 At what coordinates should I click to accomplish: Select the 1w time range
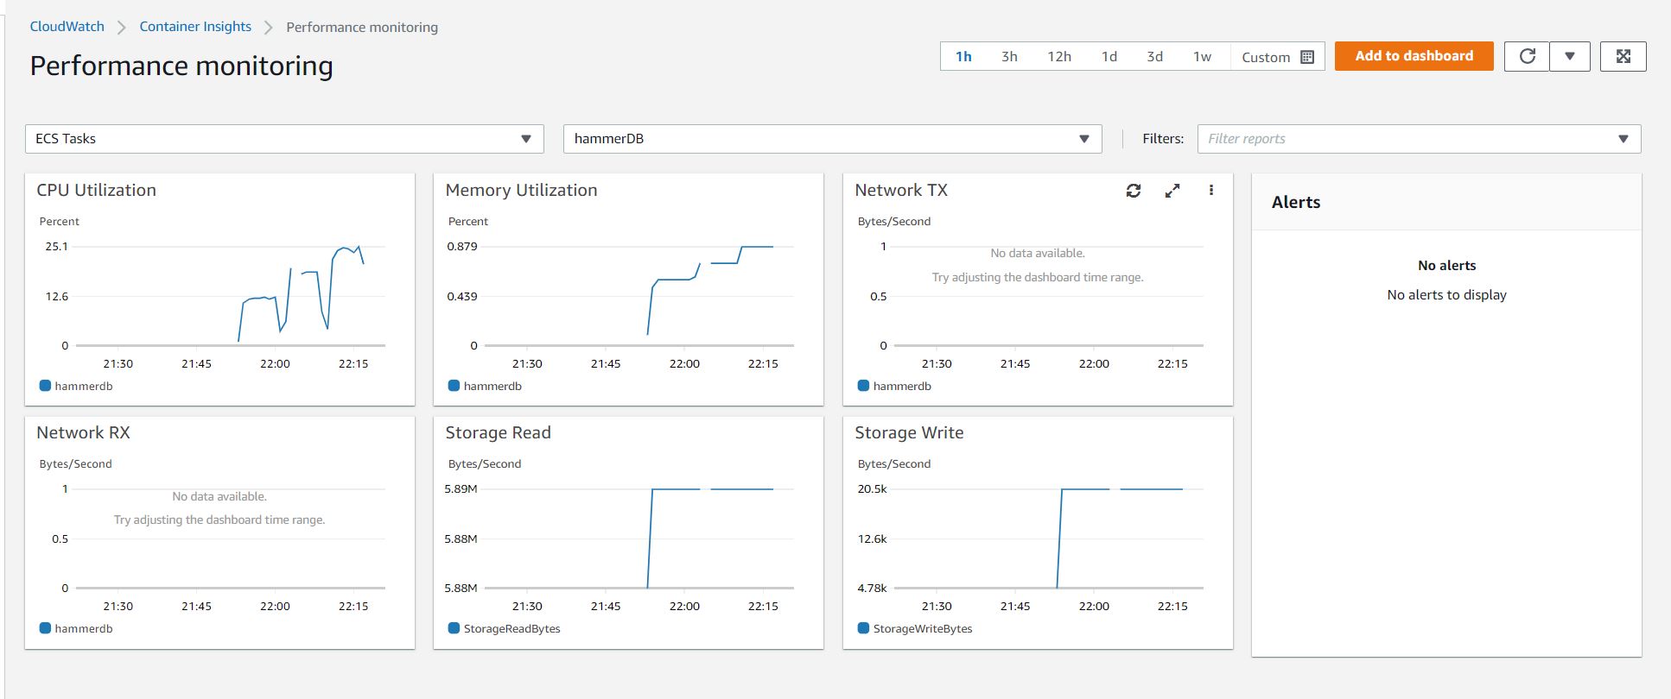[x=1202, y=57]
